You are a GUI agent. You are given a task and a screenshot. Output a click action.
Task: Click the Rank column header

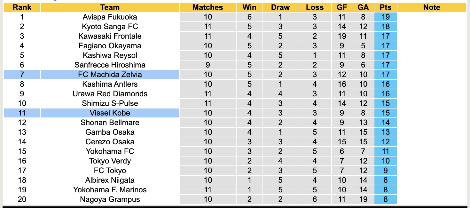[22, 7]
